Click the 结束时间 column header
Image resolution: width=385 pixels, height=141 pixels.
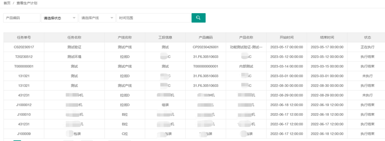tap(327, 37)
